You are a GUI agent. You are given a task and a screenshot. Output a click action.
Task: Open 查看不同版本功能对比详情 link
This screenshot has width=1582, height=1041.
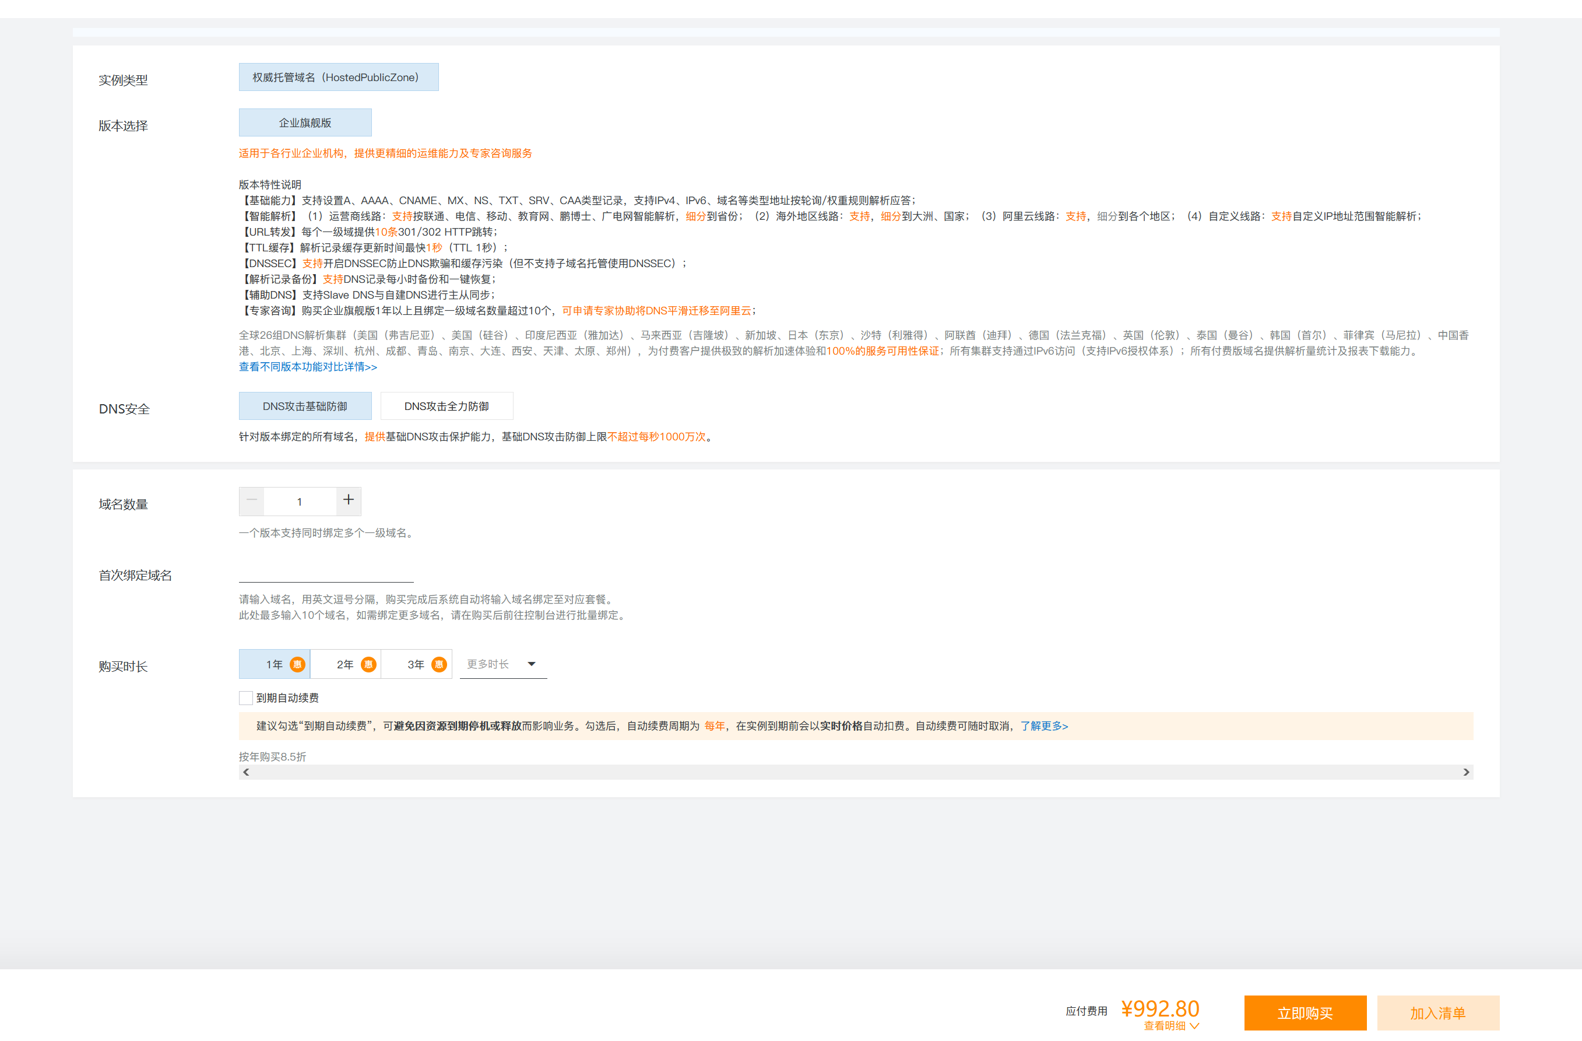coord(308,367)
